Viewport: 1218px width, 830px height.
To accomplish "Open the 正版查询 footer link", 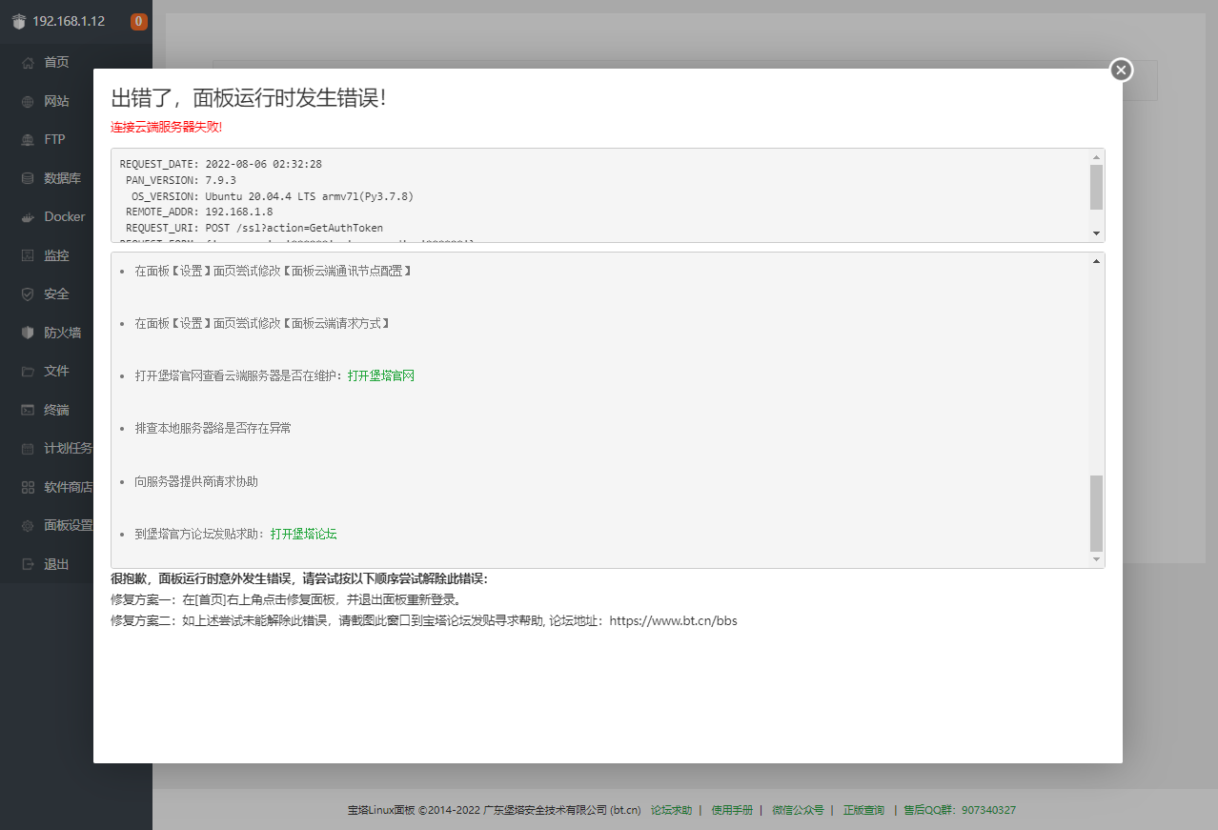I will [863, 810].
